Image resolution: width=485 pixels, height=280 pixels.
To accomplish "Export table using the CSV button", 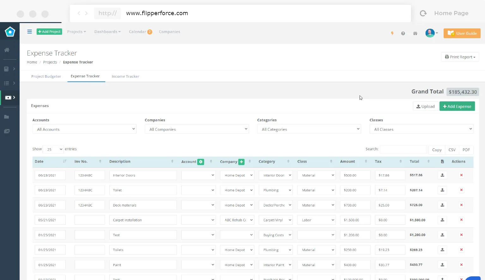I will click(452, 150).
